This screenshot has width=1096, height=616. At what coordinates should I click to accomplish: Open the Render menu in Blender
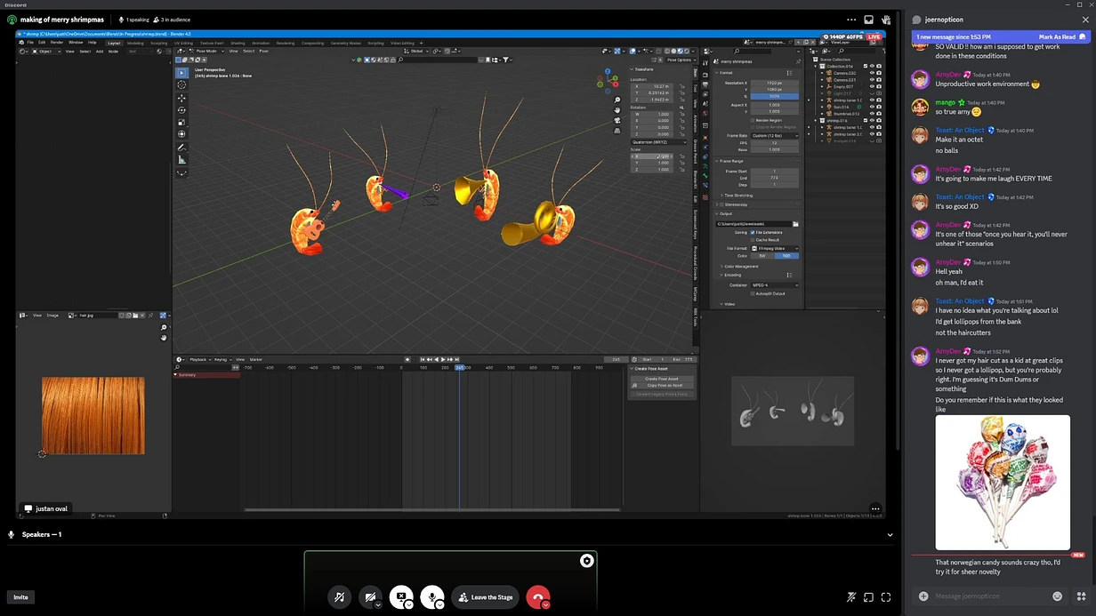[57, 42]
